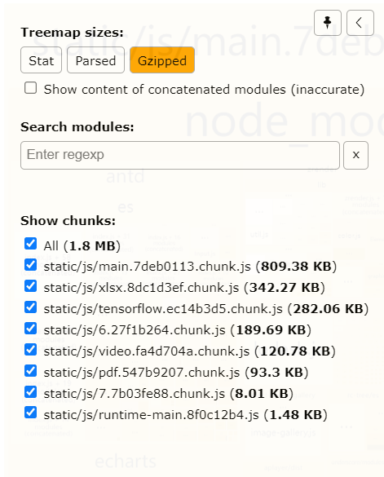Uncheck the pdf.547b9207.chunk.js chunk
Screen dimensions: 384x477
pyautogui.click(x=31, y=371)
